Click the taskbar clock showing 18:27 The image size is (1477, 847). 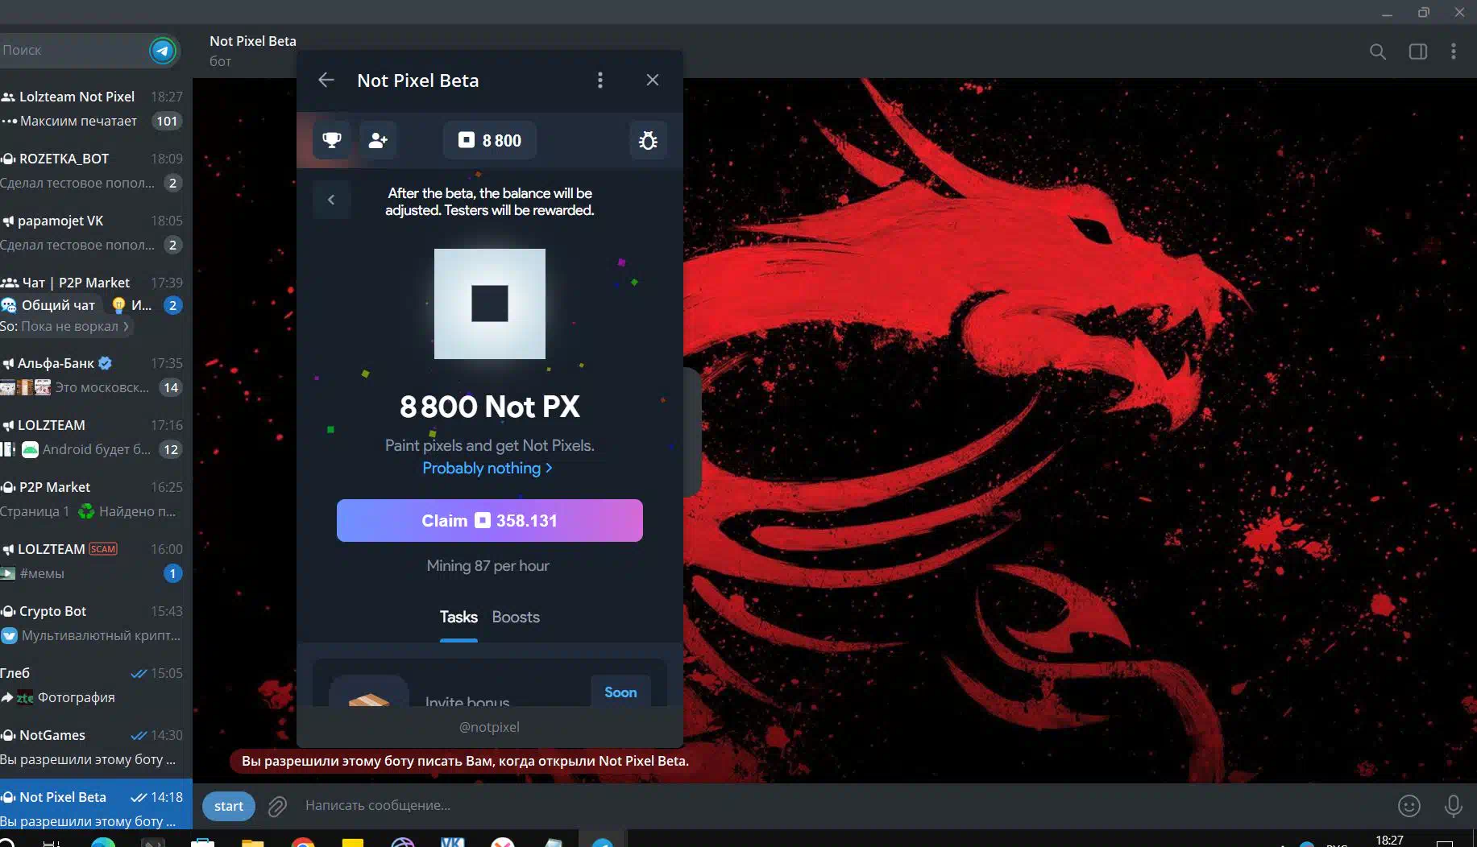[x=1389, y=840]
